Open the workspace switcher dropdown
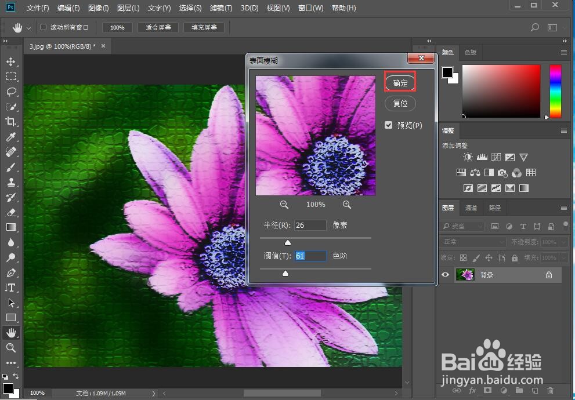This screenshot has width=575, height=400. pos(552,27)
